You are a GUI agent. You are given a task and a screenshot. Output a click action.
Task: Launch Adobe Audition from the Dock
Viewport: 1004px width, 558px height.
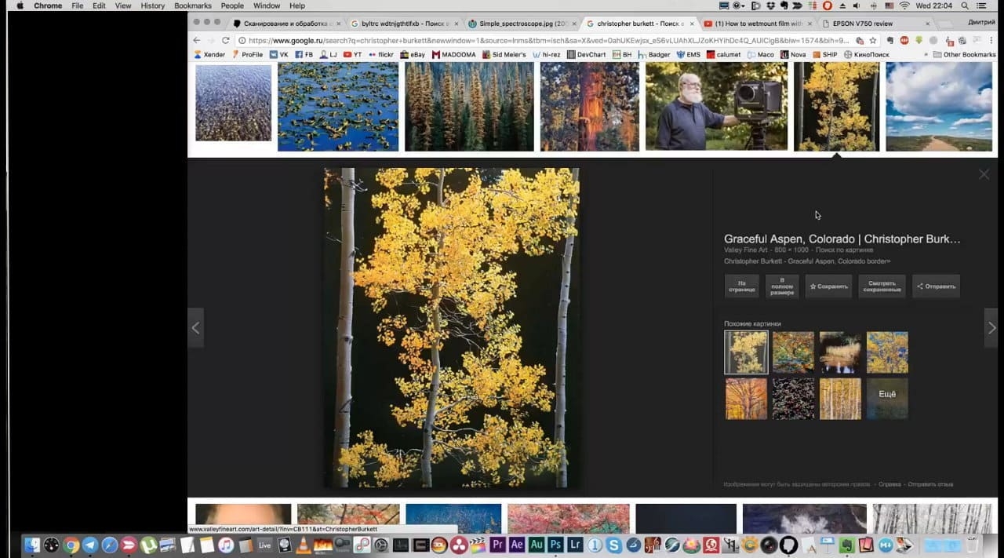537,544
